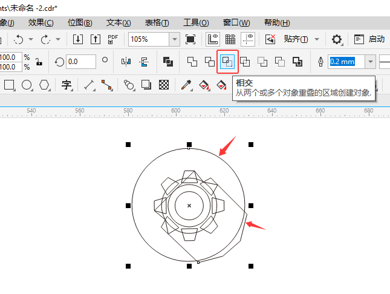The image size is (390, 294).
Task: Expand the zoom level dropdown
Action: click(175, 39)
